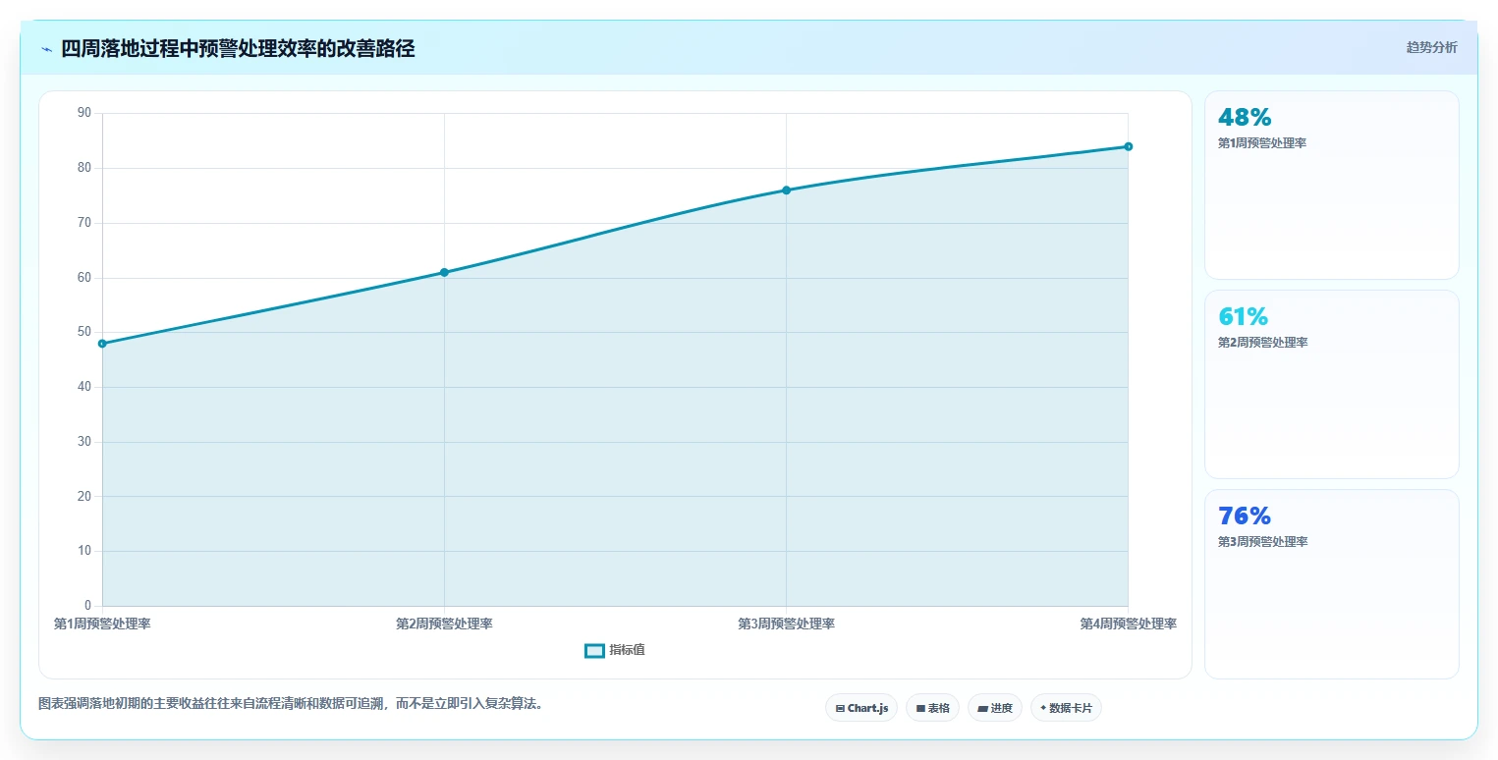The height and width of the screenshot is (760, 1498).
Task: Select the week 3 data point at 76
Action: [x=786, y=190]
